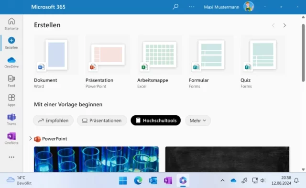Show hidden tray icons
306x188 pixels.
[222, 180]
